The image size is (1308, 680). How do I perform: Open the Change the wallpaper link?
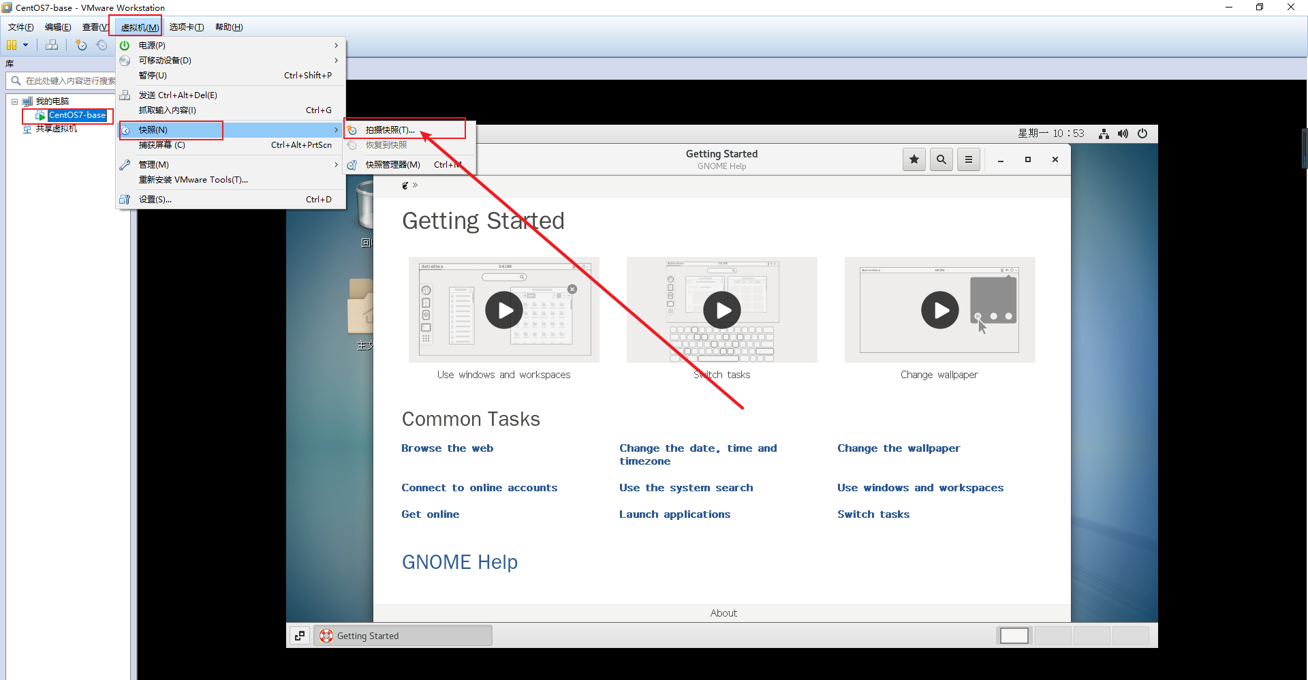coord(899,448)
